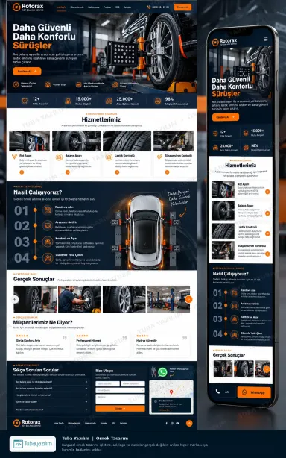This screenshot has height=458, width=286.
Task: Open the Rot Ayarı service image on desktop
Action: click(x=30, y=141)
